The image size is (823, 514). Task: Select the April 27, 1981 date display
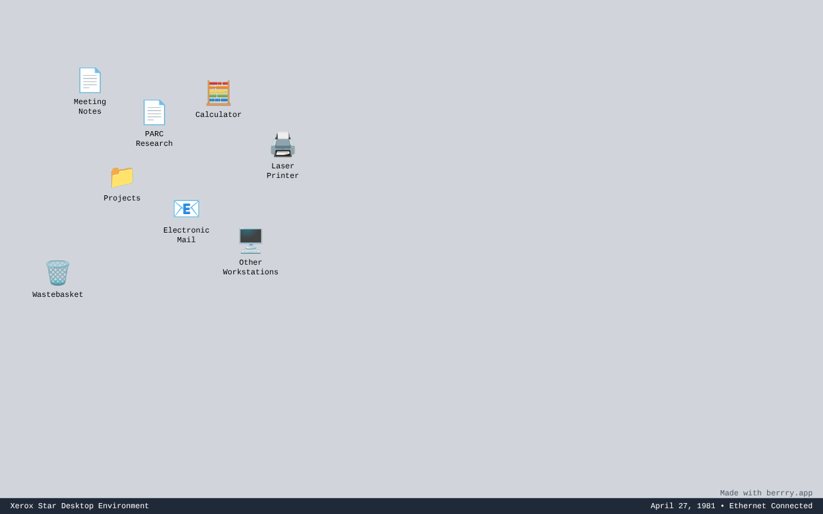point(683,506)
